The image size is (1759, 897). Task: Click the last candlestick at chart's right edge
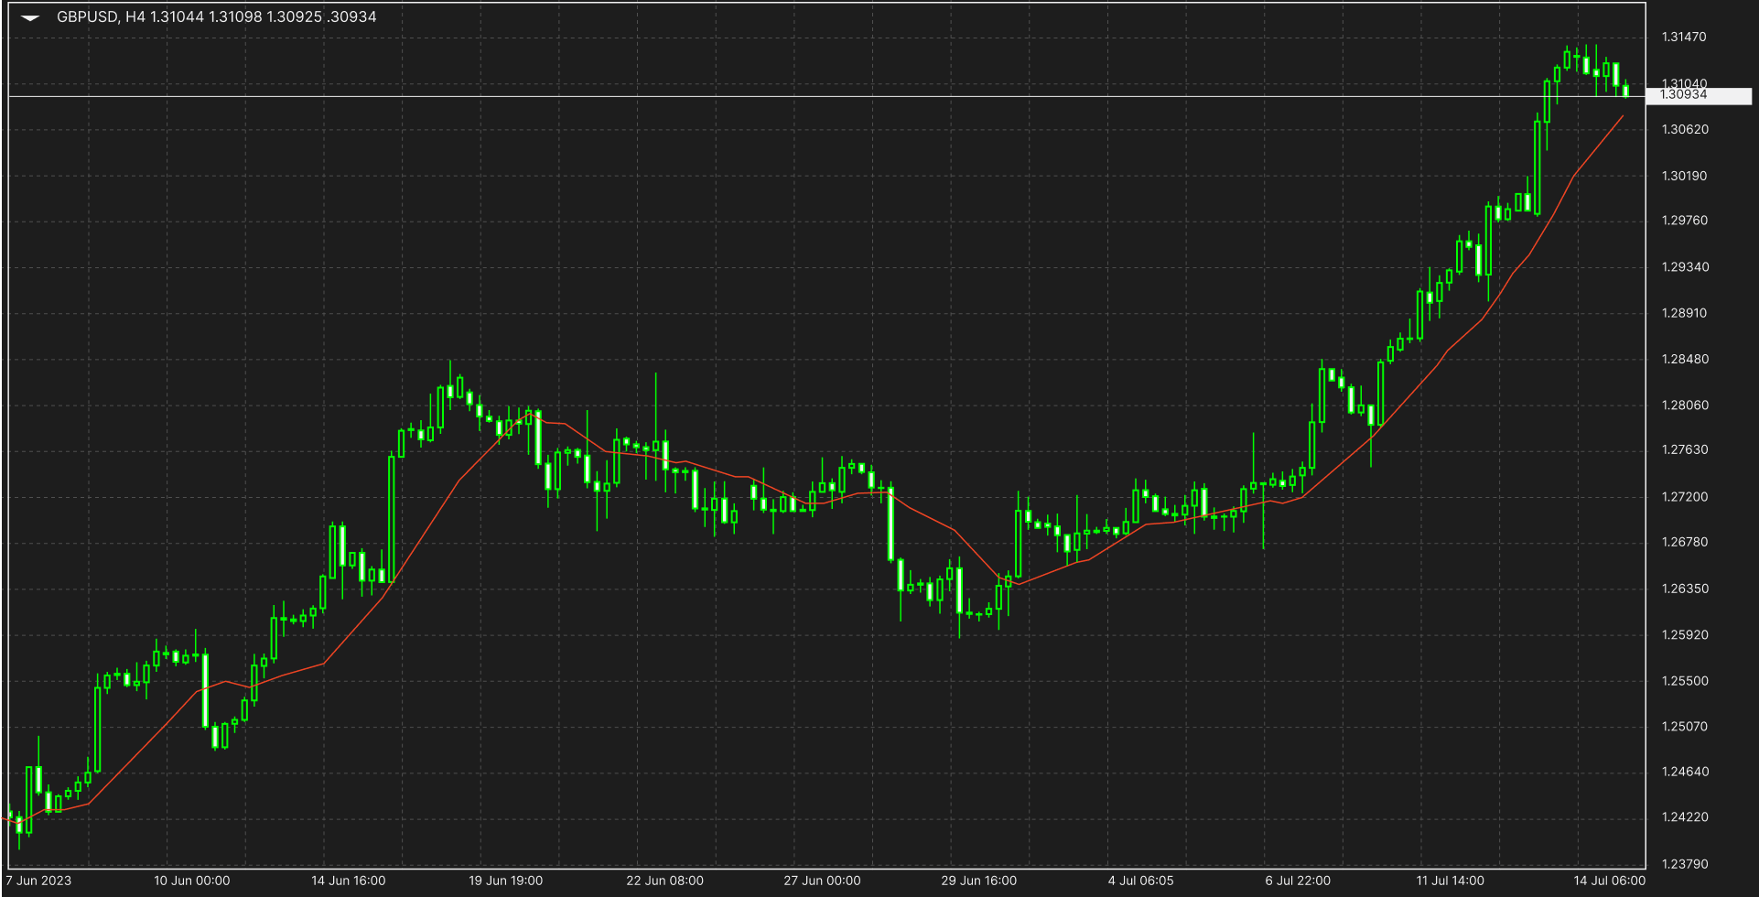click(x=1626, y=90)
